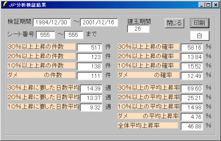
Task: Select the 全体平均上昇率 value 46.88
Action: 192,126
